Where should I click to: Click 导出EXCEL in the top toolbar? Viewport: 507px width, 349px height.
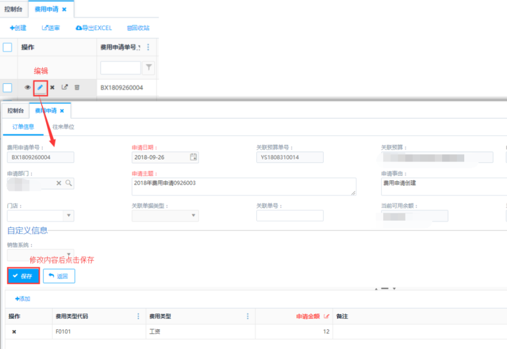pyautogui.click(x=94, y=28)
